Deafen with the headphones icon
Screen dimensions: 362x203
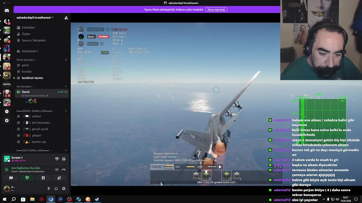(x=56, y=189)
